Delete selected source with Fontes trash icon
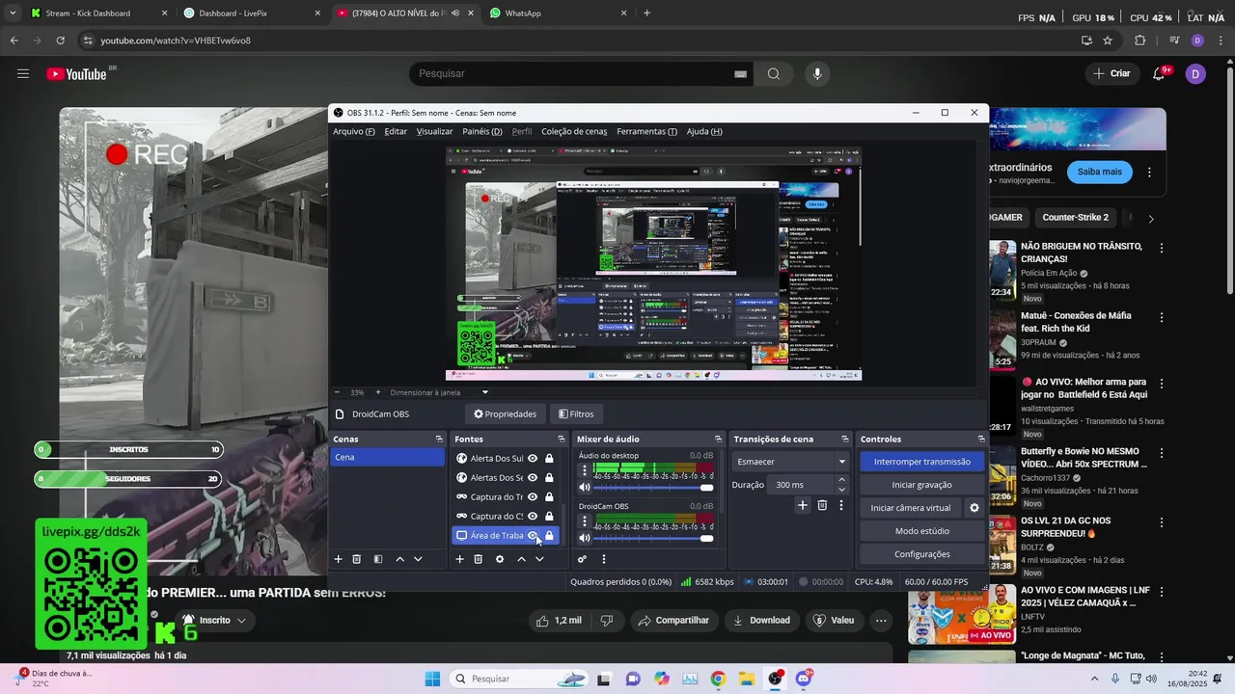 (478, 559)
